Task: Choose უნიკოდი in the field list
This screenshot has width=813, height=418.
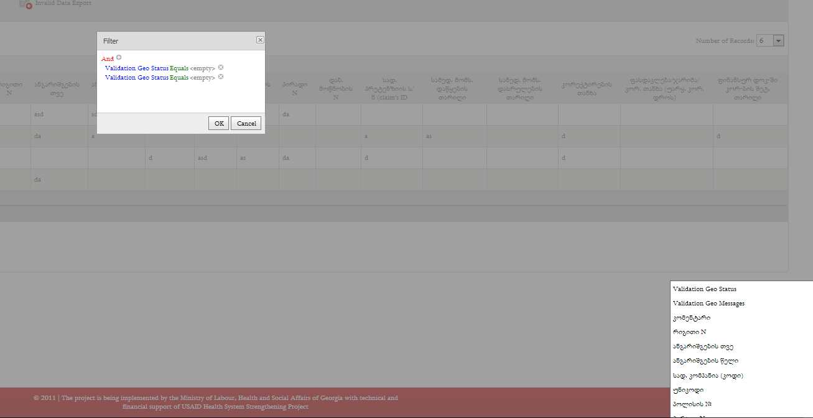Action: [688, 390]
